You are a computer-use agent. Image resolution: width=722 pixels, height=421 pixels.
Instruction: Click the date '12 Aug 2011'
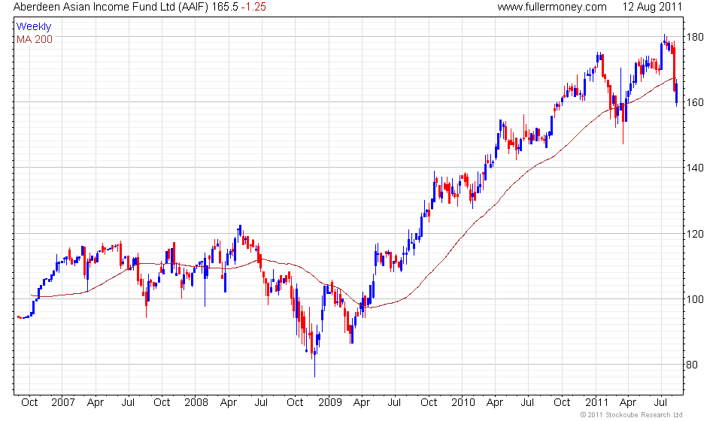[652, 7]
